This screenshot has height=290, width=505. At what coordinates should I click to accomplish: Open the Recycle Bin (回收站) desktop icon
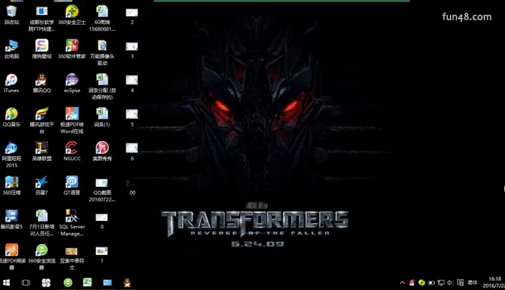pyautogui.click(x=11, y=12)
